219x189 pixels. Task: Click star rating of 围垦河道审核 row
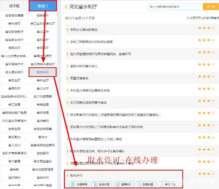tap(206, 77)
